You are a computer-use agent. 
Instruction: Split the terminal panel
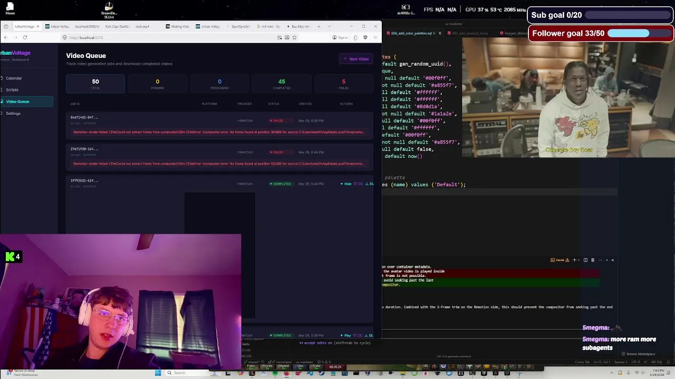pyautogui.click(x=585, y=260)
